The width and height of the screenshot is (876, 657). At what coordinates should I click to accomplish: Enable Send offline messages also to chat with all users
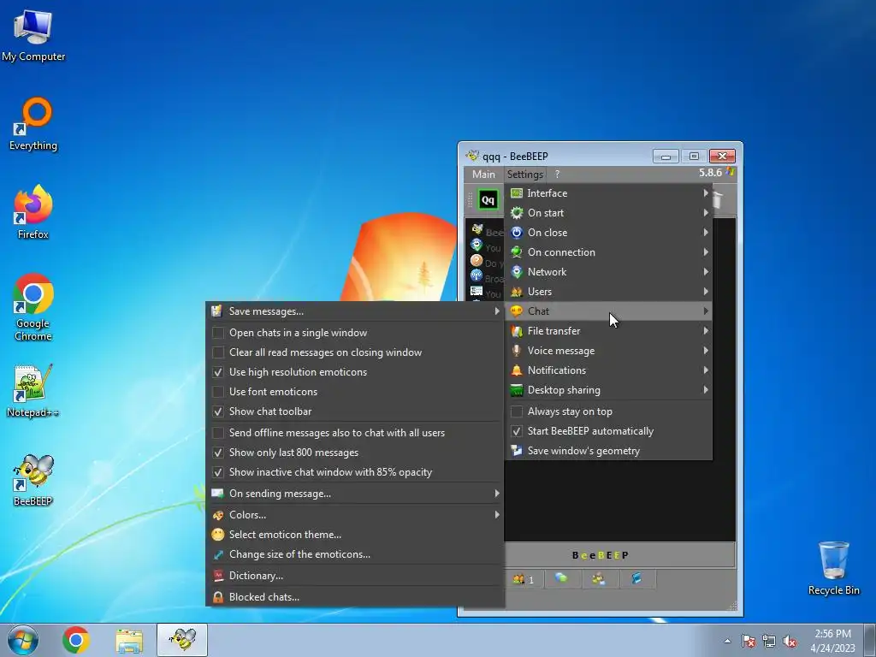click(218, 433)
